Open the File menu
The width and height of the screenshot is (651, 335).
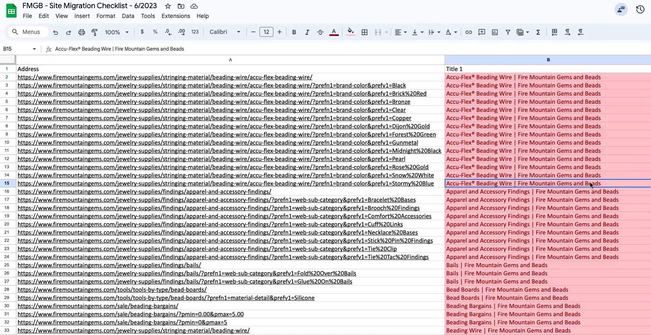[27, 16]
